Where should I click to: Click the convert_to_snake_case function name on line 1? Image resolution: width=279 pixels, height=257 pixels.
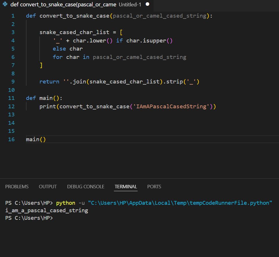[74, 16]
